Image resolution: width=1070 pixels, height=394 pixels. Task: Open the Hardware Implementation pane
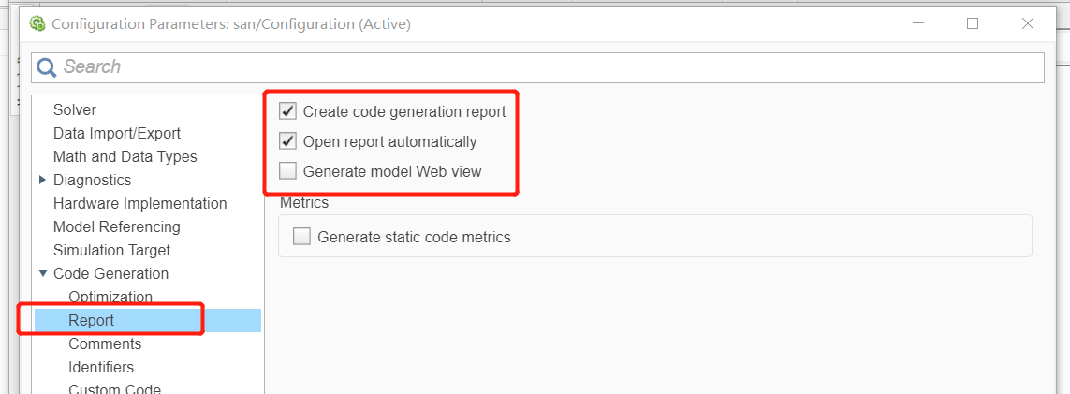[x=139, y=203]
